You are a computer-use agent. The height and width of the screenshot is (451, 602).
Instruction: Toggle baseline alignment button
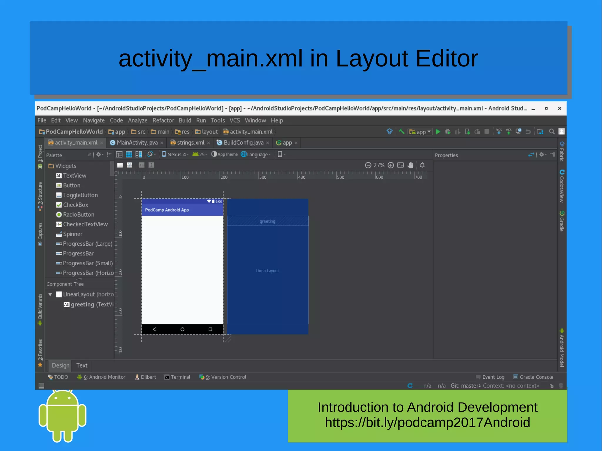[130, 165]
